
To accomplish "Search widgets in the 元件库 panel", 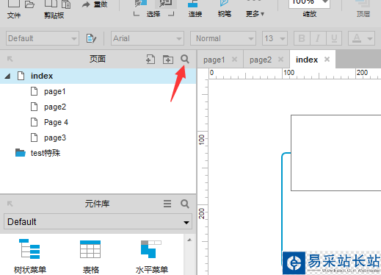I will [x=185, y=204].
